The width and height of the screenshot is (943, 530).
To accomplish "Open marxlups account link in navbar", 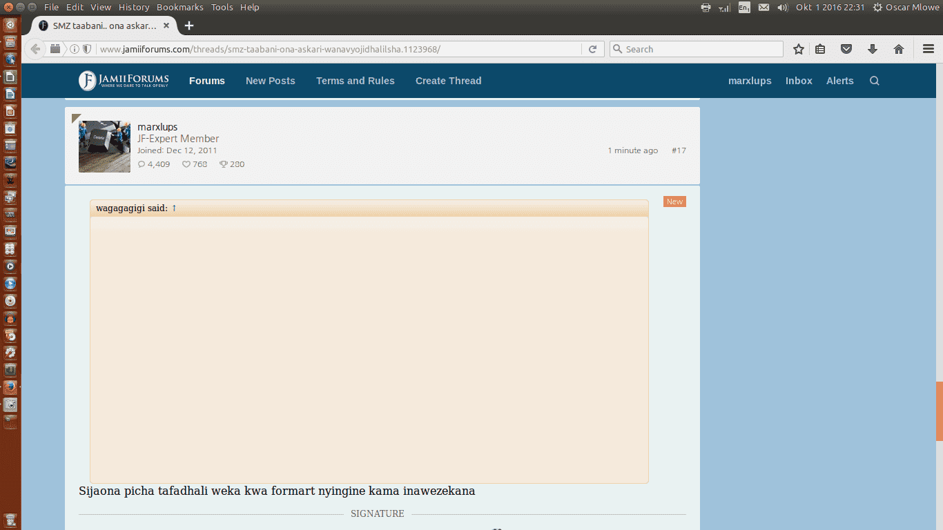I will (x=750, y=81).
